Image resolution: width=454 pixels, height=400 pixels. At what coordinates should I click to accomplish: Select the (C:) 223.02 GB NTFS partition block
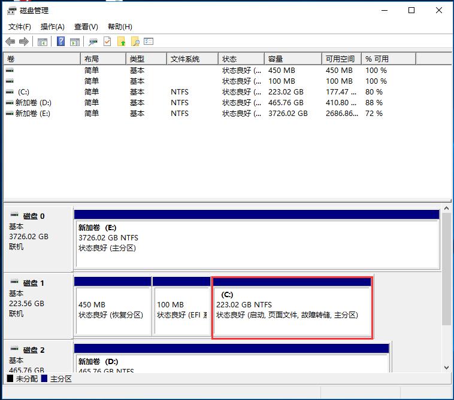click(x=292, y=307)
